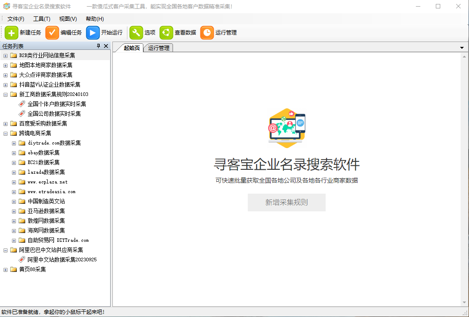Click tag icon beside 全国公司数据实时采集

pos(22,114)
